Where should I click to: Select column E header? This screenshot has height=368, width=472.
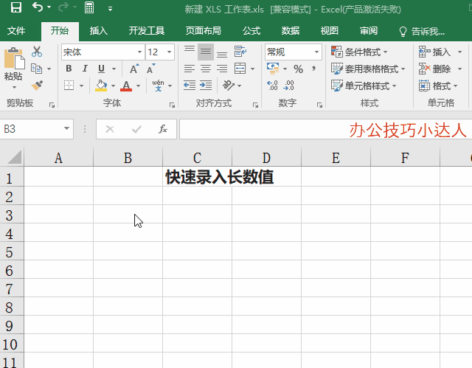tap(336, 157)
